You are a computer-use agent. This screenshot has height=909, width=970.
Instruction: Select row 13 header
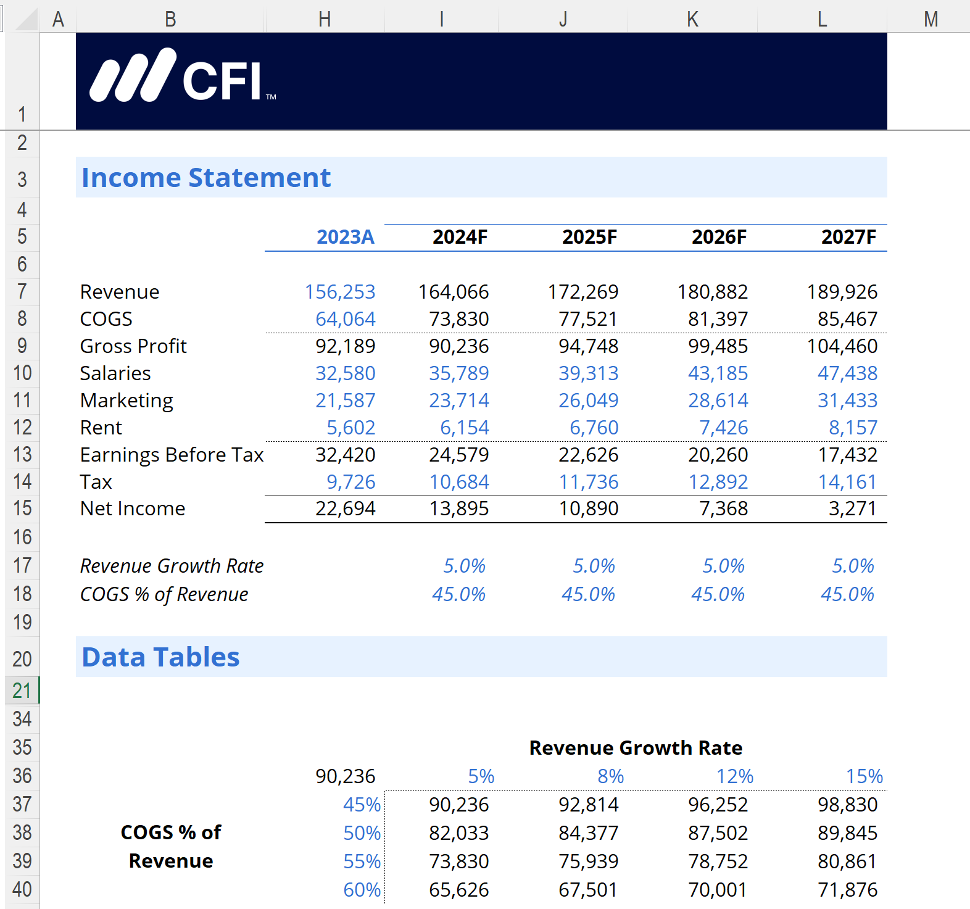coord(22,454)
